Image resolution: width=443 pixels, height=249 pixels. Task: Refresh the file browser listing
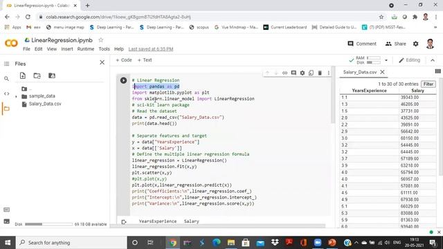(x=37, y=75)
